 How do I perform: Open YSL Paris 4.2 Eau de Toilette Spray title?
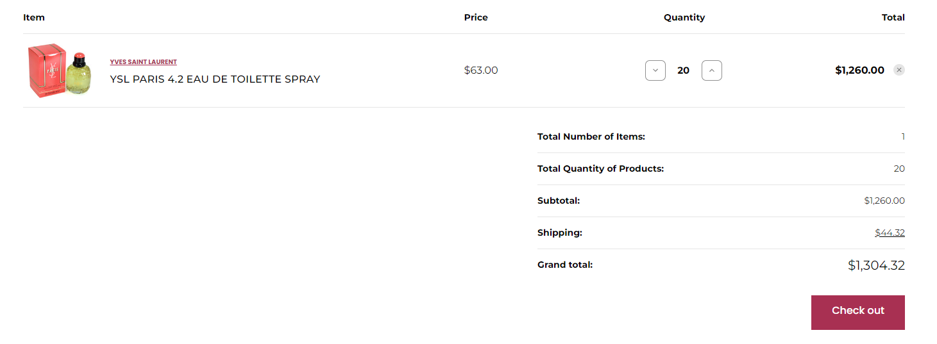pyautogui.click(x=215, y=79)
